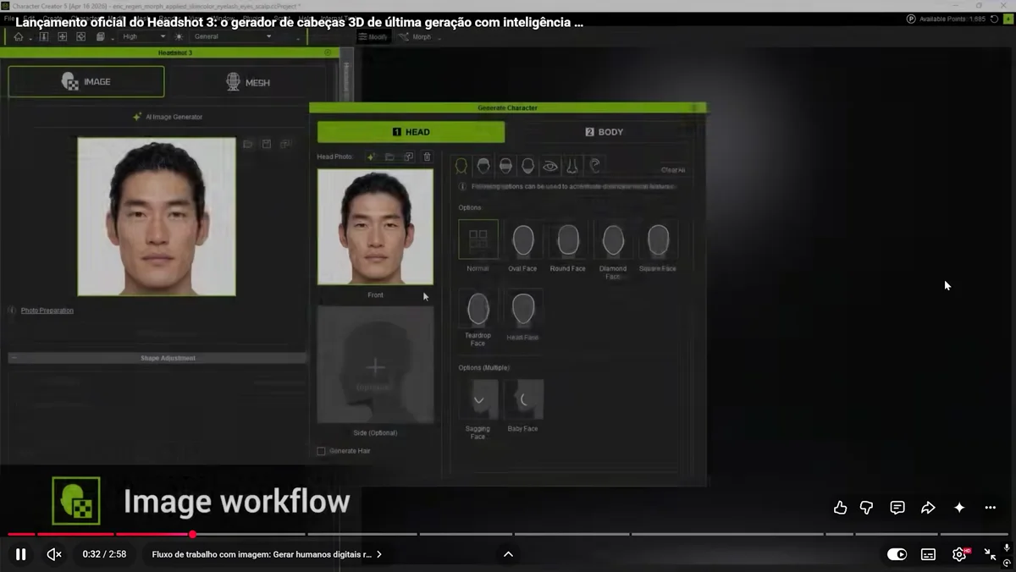Close the Headshot 3 panel

coord(328,52)
